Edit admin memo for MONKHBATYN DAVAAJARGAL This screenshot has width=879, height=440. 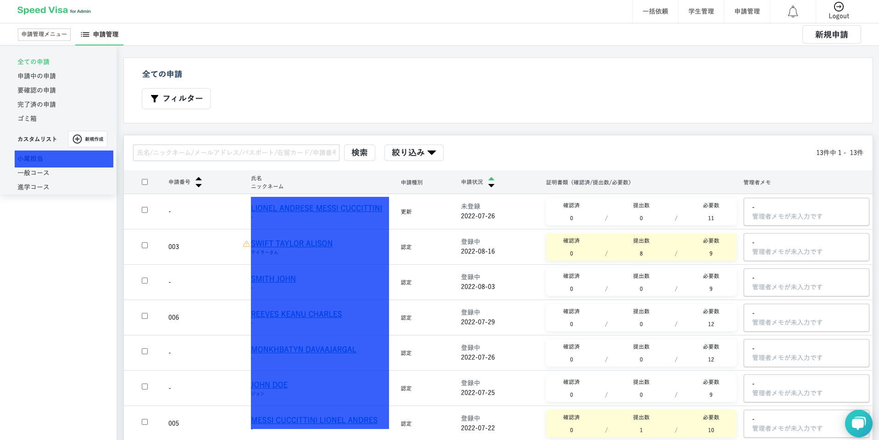click(x=806, y=353)
